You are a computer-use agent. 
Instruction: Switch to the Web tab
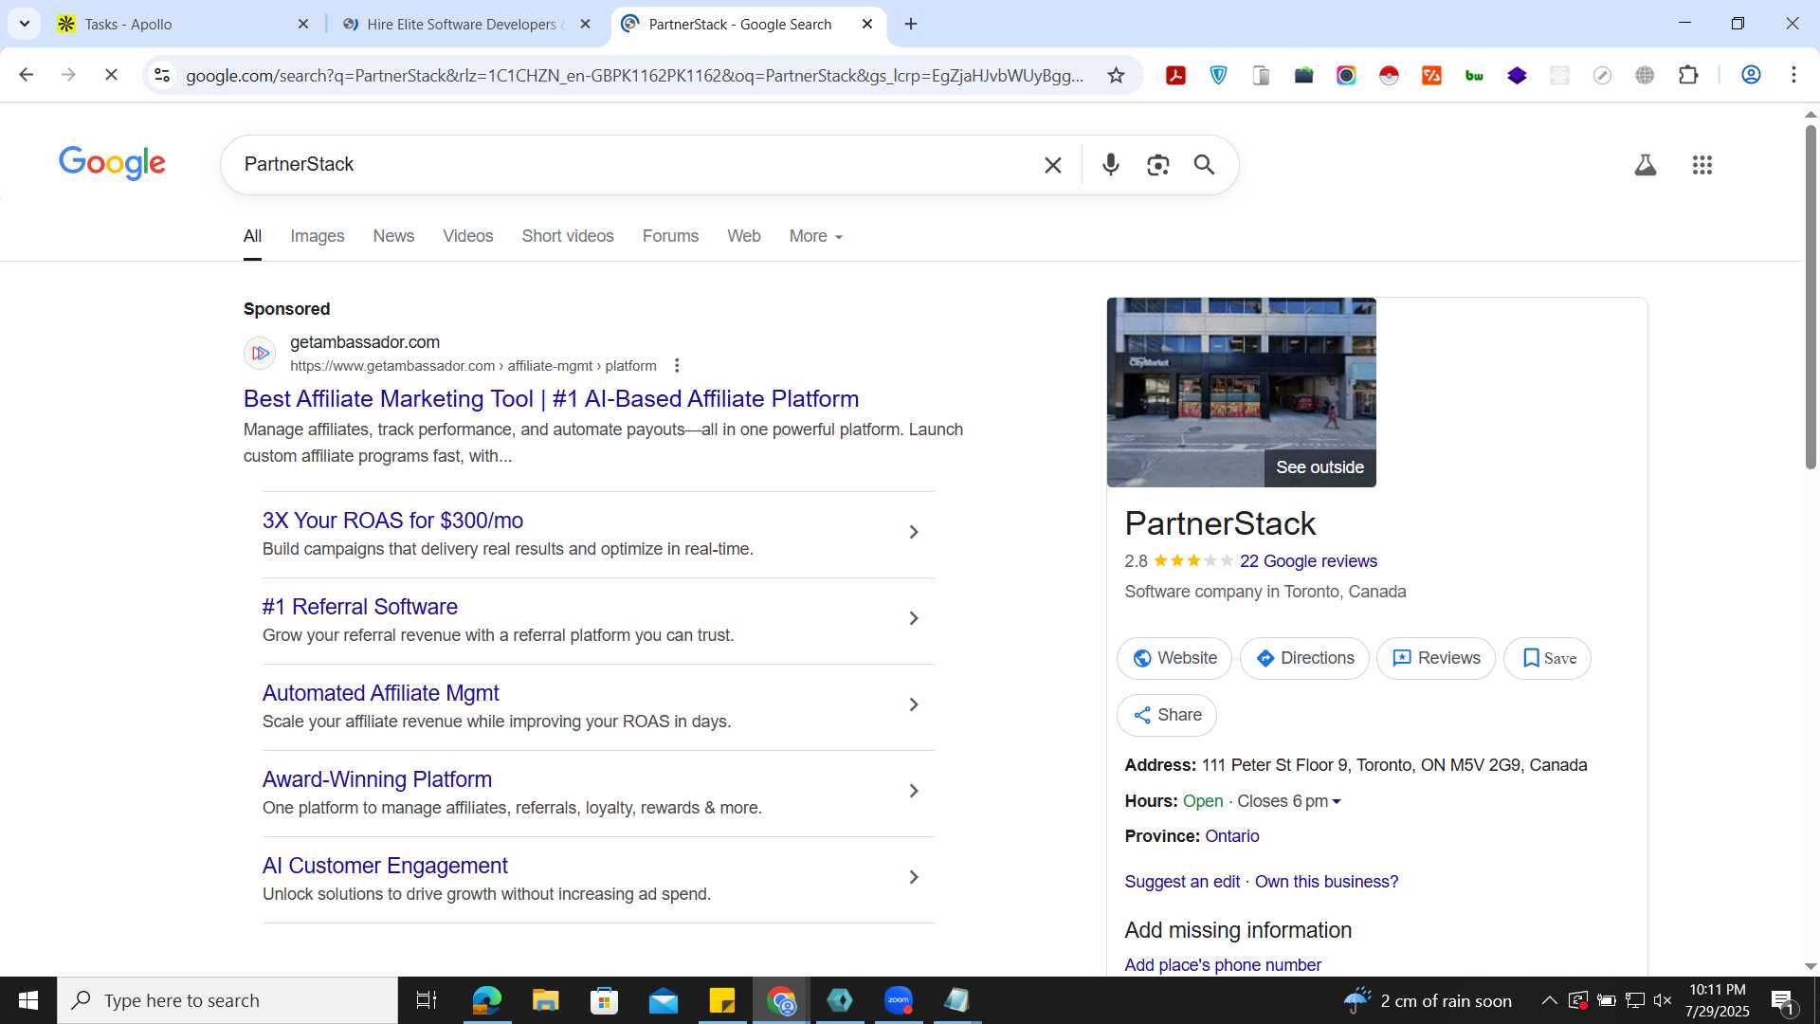[744, 236]
